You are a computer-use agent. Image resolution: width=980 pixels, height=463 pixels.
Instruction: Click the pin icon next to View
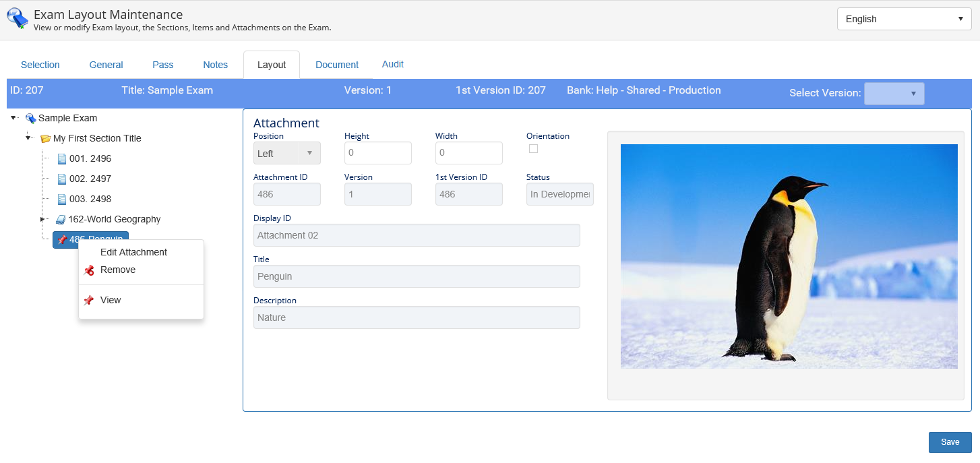(89, 301)
